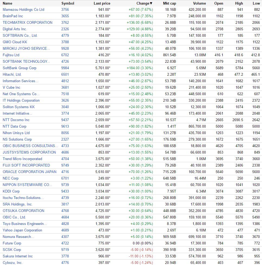Select Future Corp change value 0.00 (0.00%)
Image resolution: width=262 pixels, height=265 pixels.
pos(143,243)
